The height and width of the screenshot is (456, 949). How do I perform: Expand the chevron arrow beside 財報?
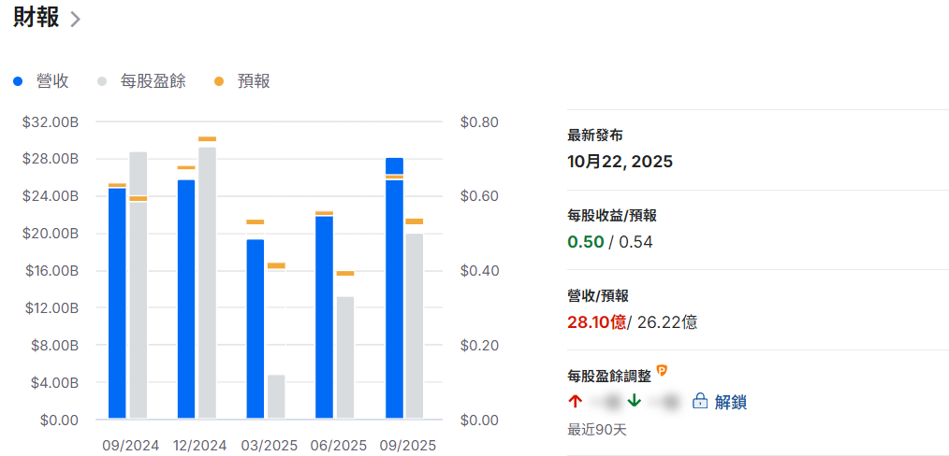pyautogui.click(x=76, y=20)
